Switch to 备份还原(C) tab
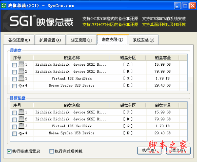This screenshot has height=162, width=197. point(19,40)
